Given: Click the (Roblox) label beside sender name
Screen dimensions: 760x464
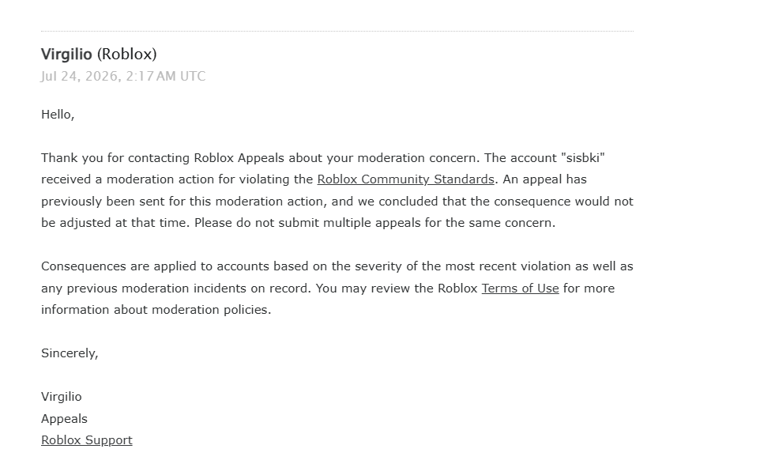Looking at the screenshot, I should pyautogui.click(x=127, y=54).
